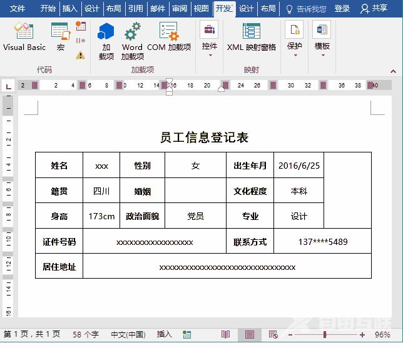Switch to Web Layout view in status bar
Image resolution: width=403 pixels, height=348 pixels.
point(273,335)
